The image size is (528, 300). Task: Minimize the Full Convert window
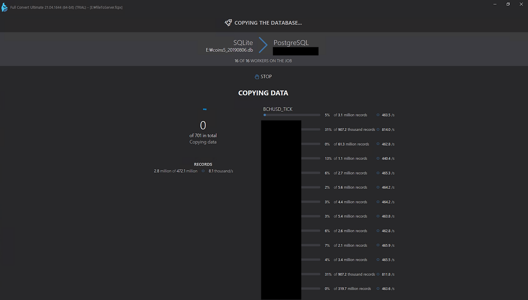coord(495,4)
